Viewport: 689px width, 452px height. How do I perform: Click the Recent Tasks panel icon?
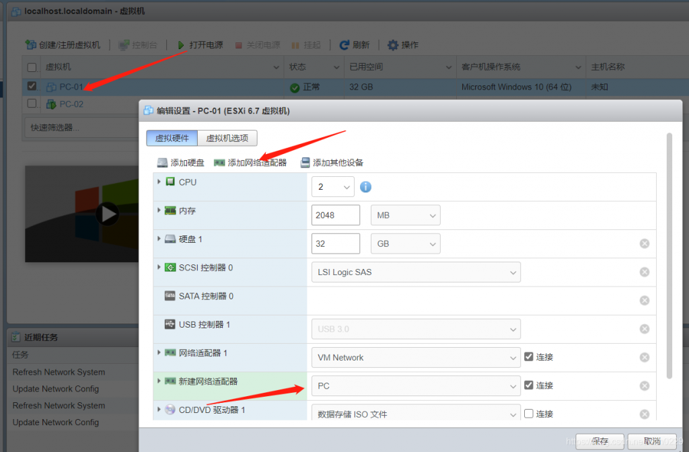click(x=16, y=337)
